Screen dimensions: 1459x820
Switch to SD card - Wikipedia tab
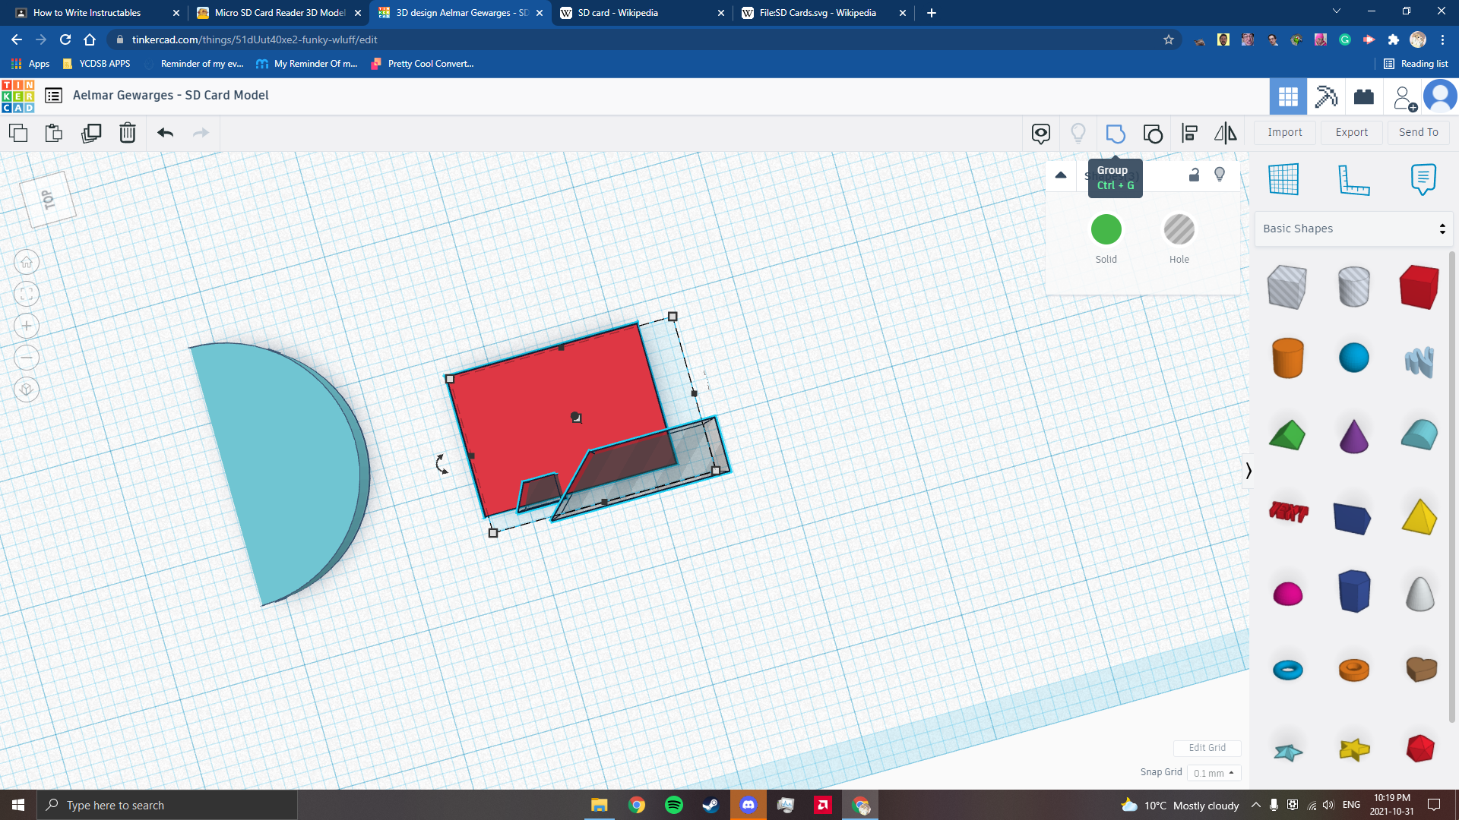[x=641, y=13]
